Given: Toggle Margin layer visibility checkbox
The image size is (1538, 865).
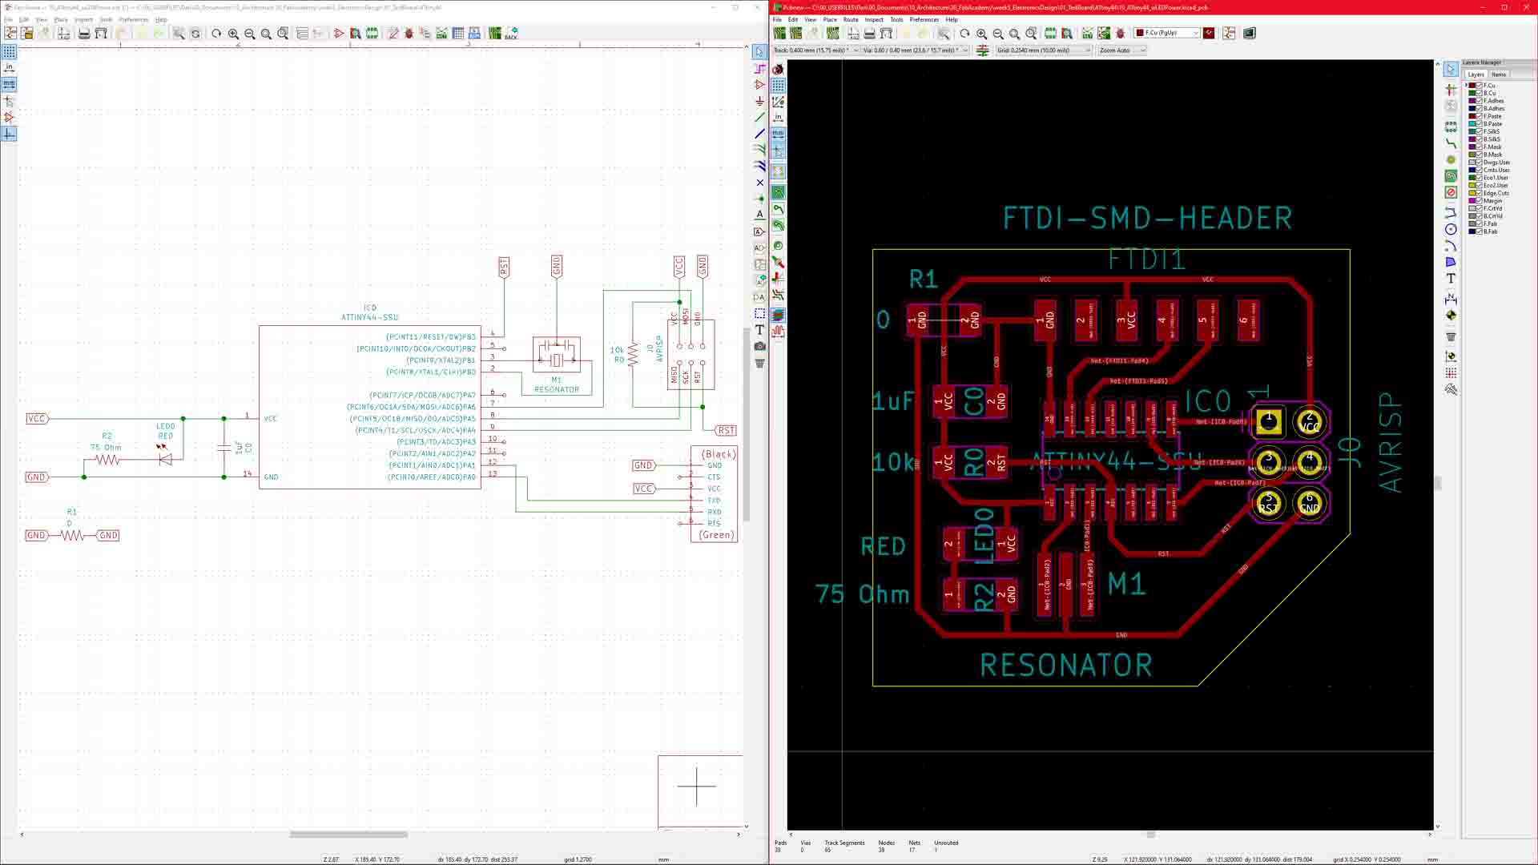Looking at the screenshot, I should (x=1480, y=201).
